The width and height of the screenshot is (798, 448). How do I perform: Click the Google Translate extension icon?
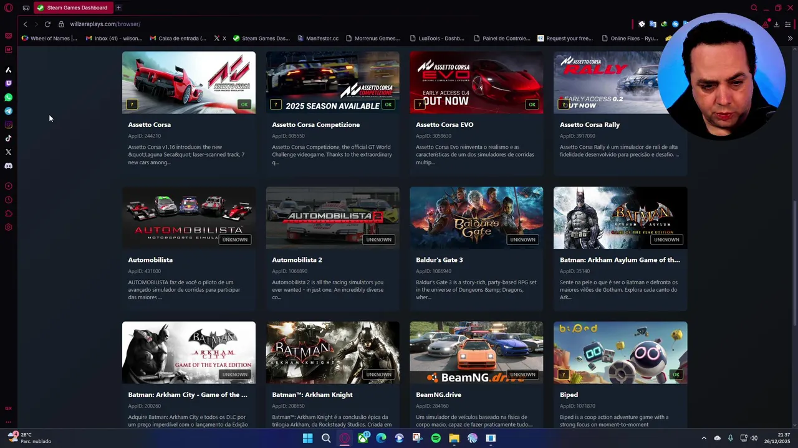coord(653,24)
